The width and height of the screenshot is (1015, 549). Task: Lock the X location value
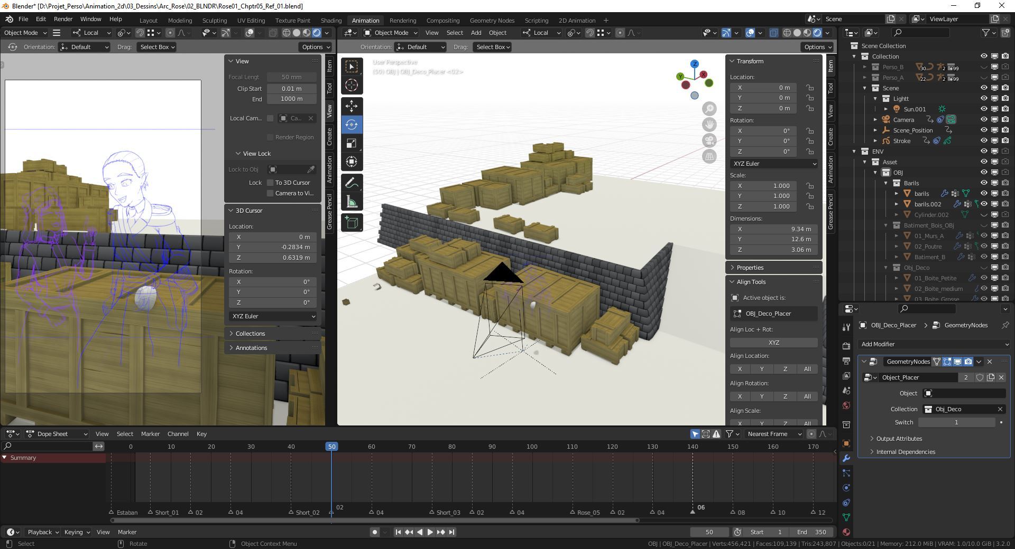pos(809,88)
